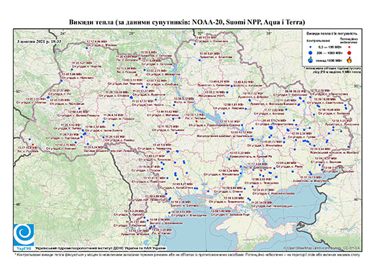Click the footnote text below the map
Viewport: 374px width, 265px height.
[x=188, y=254]
